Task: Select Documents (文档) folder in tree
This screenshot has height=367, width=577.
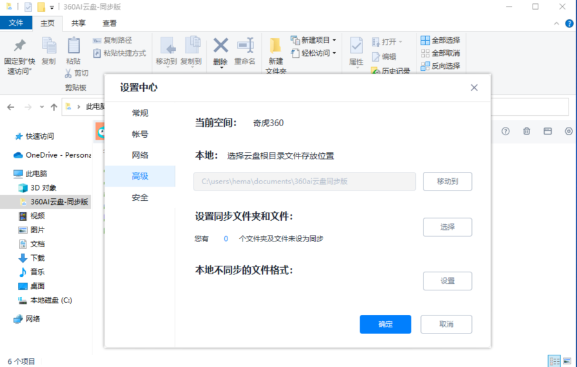Action: [x=32, y=244]
